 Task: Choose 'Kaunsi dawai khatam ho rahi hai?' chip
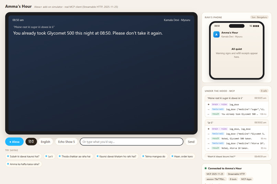[x=117, y=156]
